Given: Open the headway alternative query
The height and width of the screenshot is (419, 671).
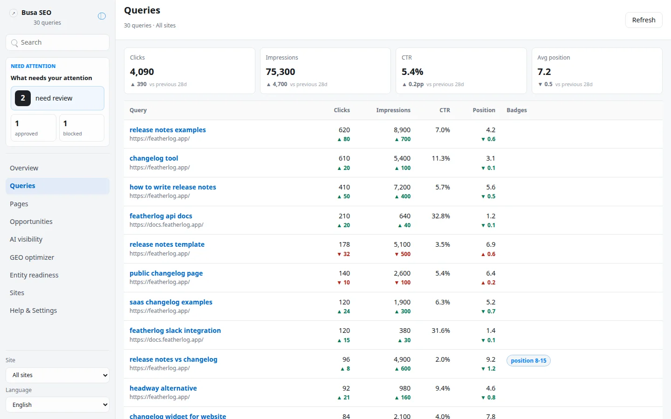Looking at the screenshot, I should point(163,388).
